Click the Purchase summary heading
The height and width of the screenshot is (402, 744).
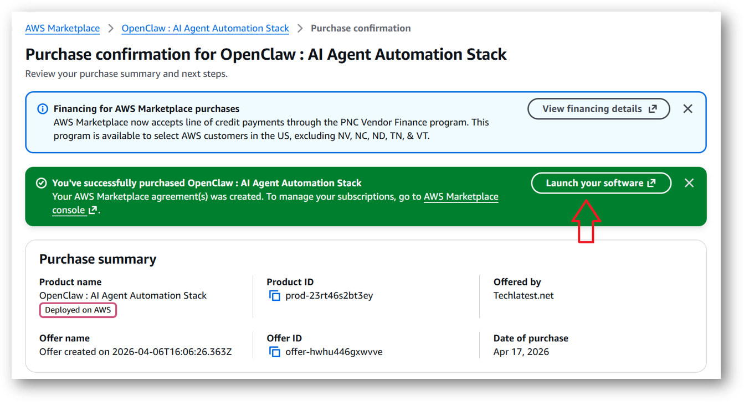[x=98, y=259]
